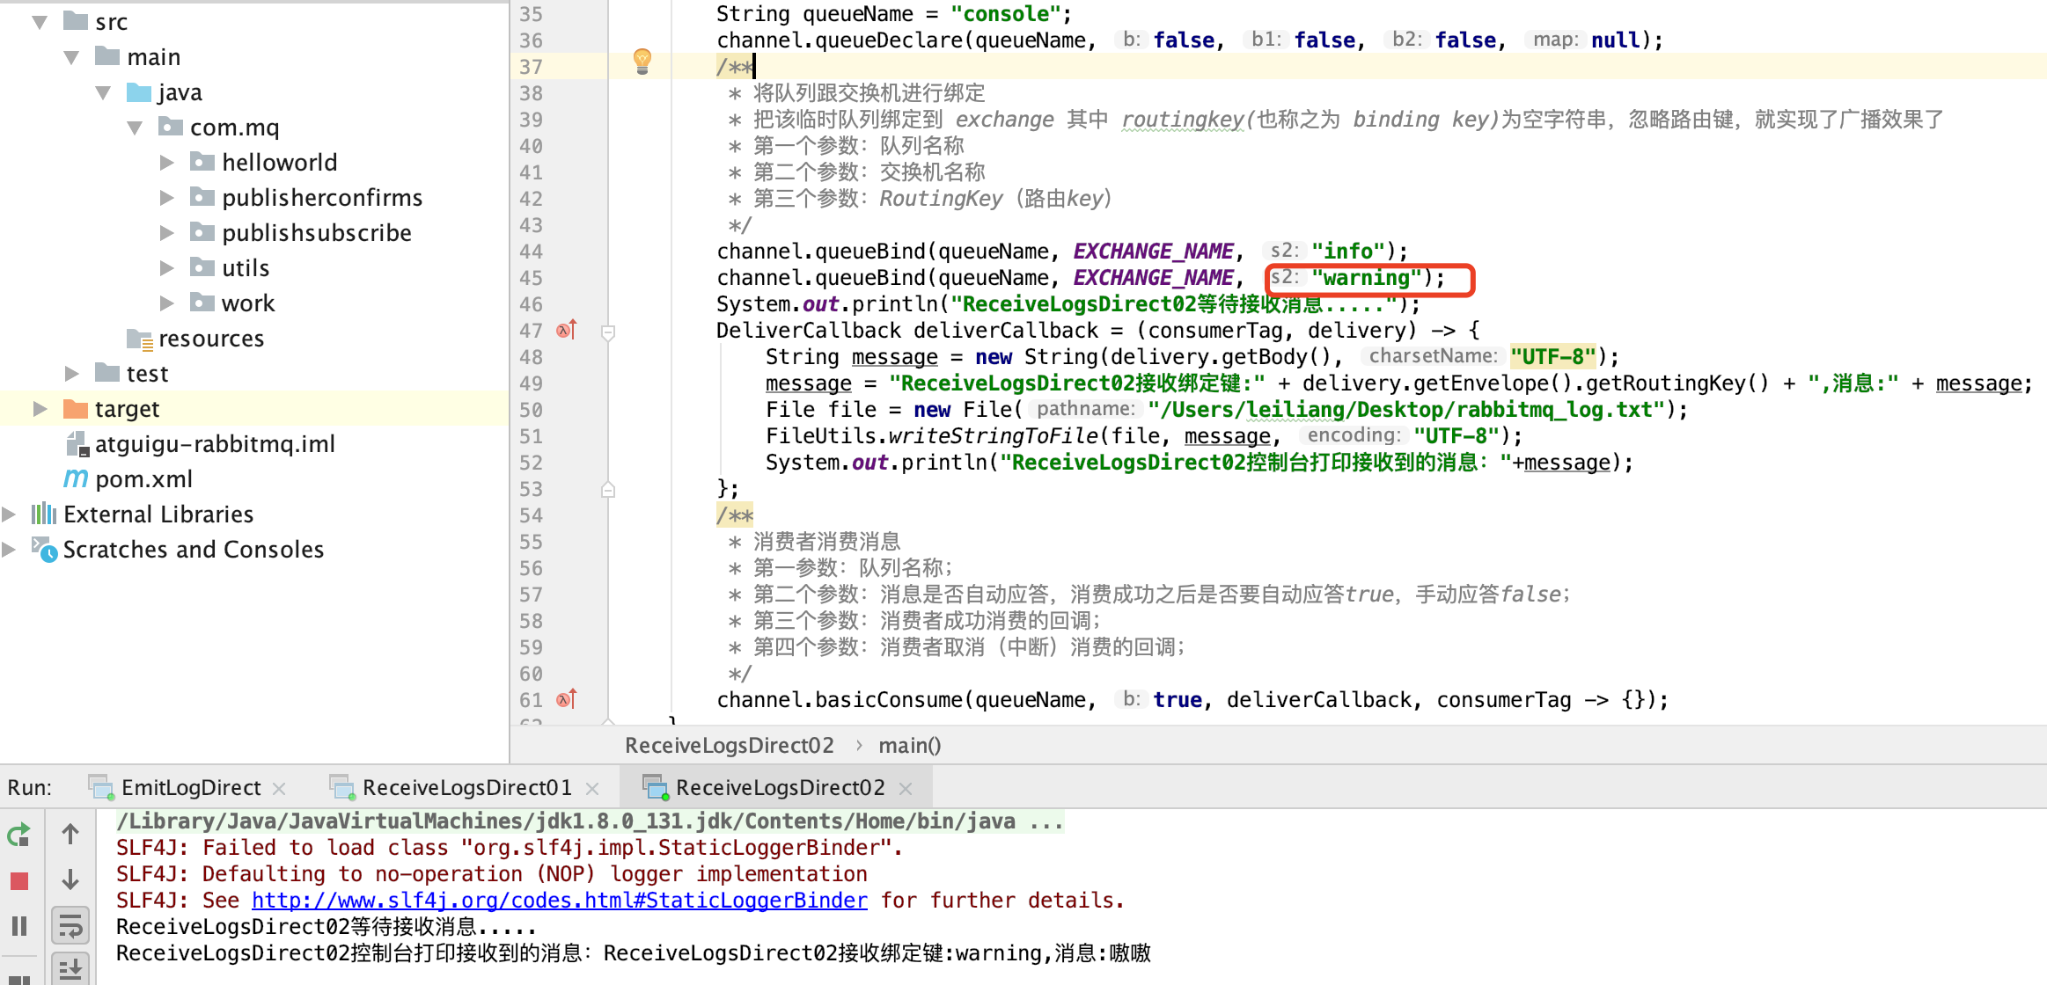This screenshot has width=2047, height=985.
Task: Pause the program output
Action: pos(19,926)
